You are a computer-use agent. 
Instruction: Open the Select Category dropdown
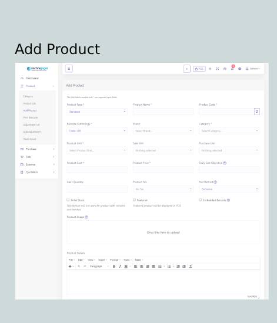tap(229, 131)
